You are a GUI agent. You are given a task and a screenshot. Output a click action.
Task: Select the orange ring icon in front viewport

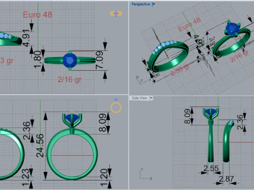click(x=116, y=106)
